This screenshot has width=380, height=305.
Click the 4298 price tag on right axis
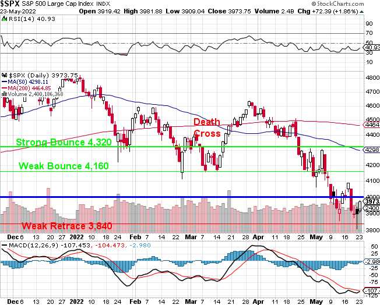point(371,150)
